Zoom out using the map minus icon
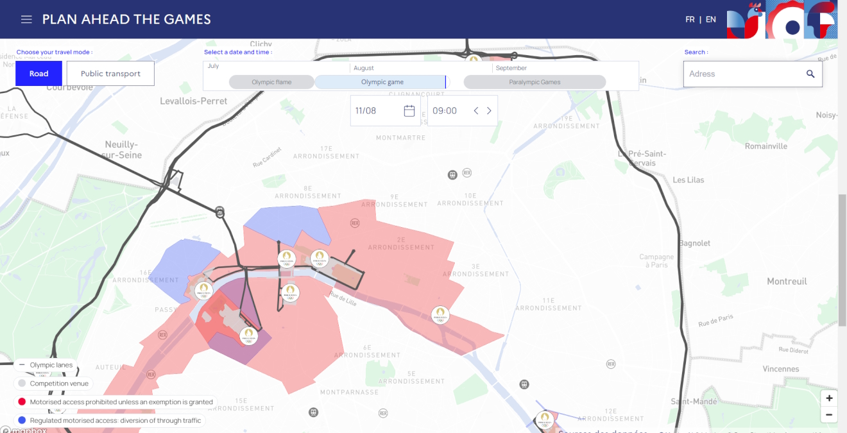The height and width of the screenshot is (433, 847). click(828, 415)
